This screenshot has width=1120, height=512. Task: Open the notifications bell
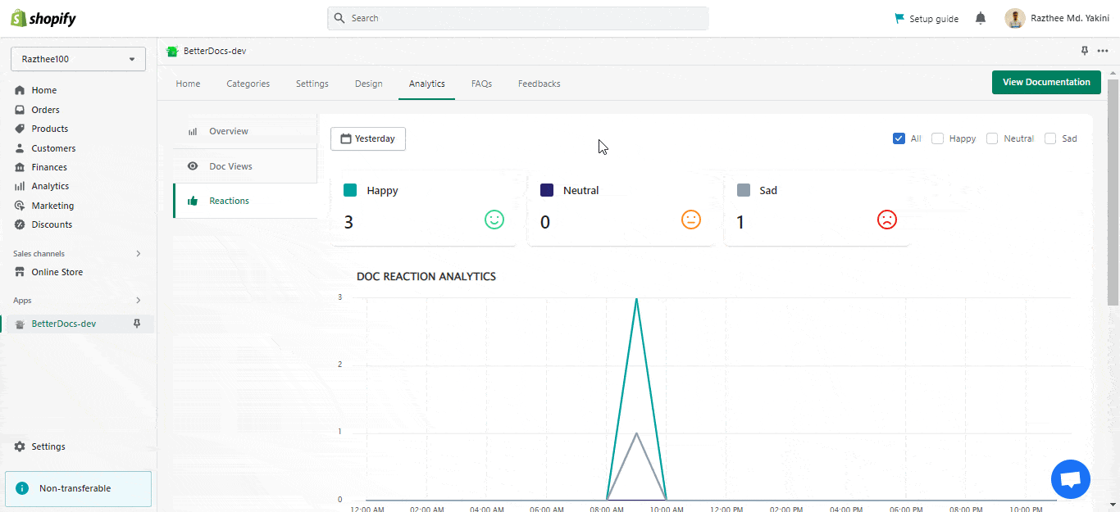coord(981,18)
